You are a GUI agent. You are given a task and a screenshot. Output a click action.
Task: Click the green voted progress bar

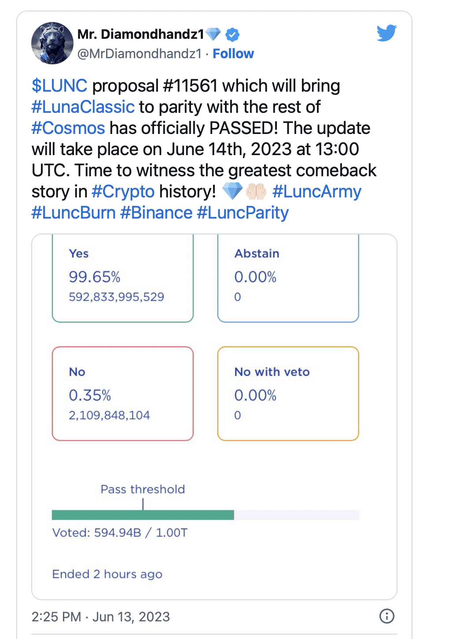[143, 515]
